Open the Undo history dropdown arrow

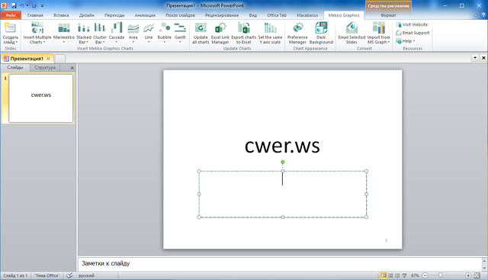pos(27,5)
